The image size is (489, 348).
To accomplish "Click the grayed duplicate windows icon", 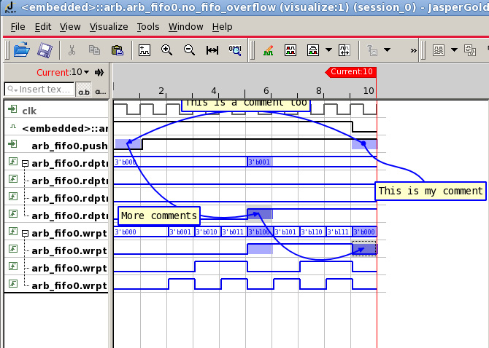I will pyautogui.click(x=470, y=50).
